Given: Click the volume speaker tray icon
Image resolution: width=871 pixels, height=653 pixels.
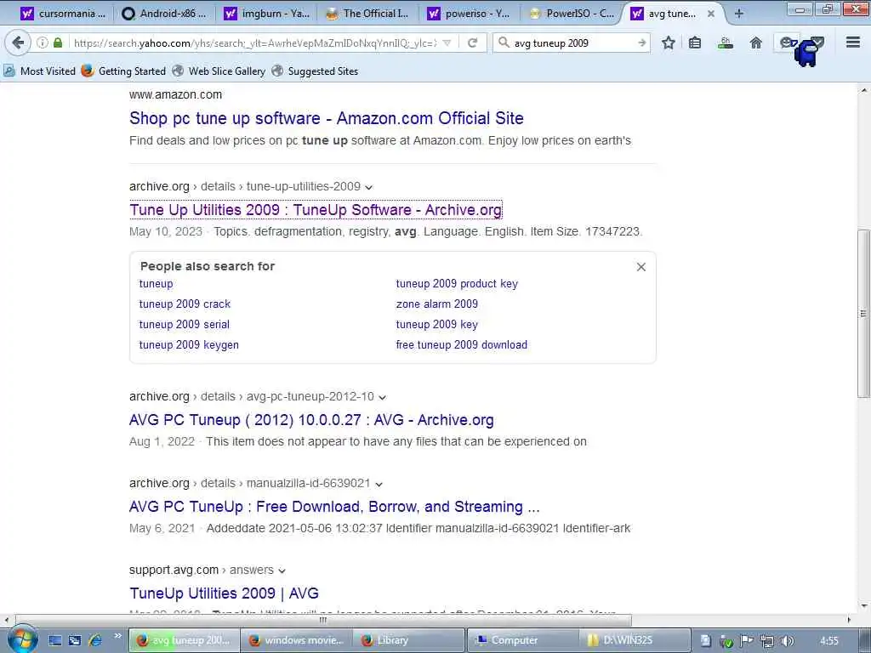Looking at the screenshot, I should pos(787,641).
